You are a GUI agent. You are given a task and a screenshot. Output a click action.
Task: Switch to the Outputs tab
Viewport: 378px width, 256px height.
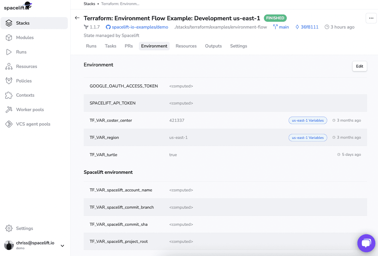point(213,46)
